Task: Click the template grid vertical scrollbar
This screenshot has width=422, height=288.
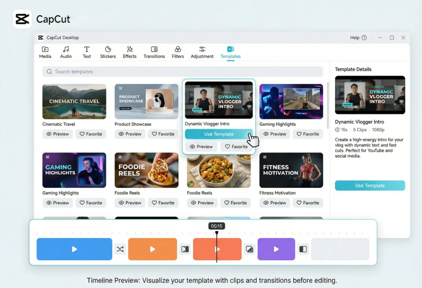Action: [328, 105]
